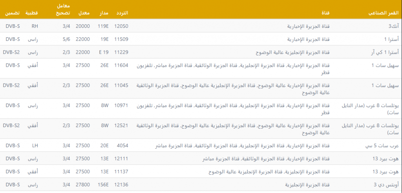This screenshot has height=193, width=402.
Task: Click أفقي in the 11045 row
Action: click(x=33, y=86)
